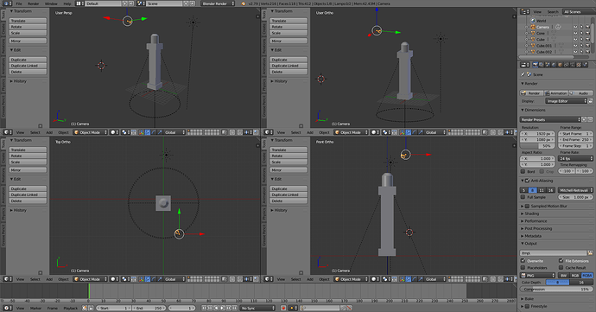Open the No Sync dropdown in timeline
Screen dimensions: 596x312
[257, 308]
